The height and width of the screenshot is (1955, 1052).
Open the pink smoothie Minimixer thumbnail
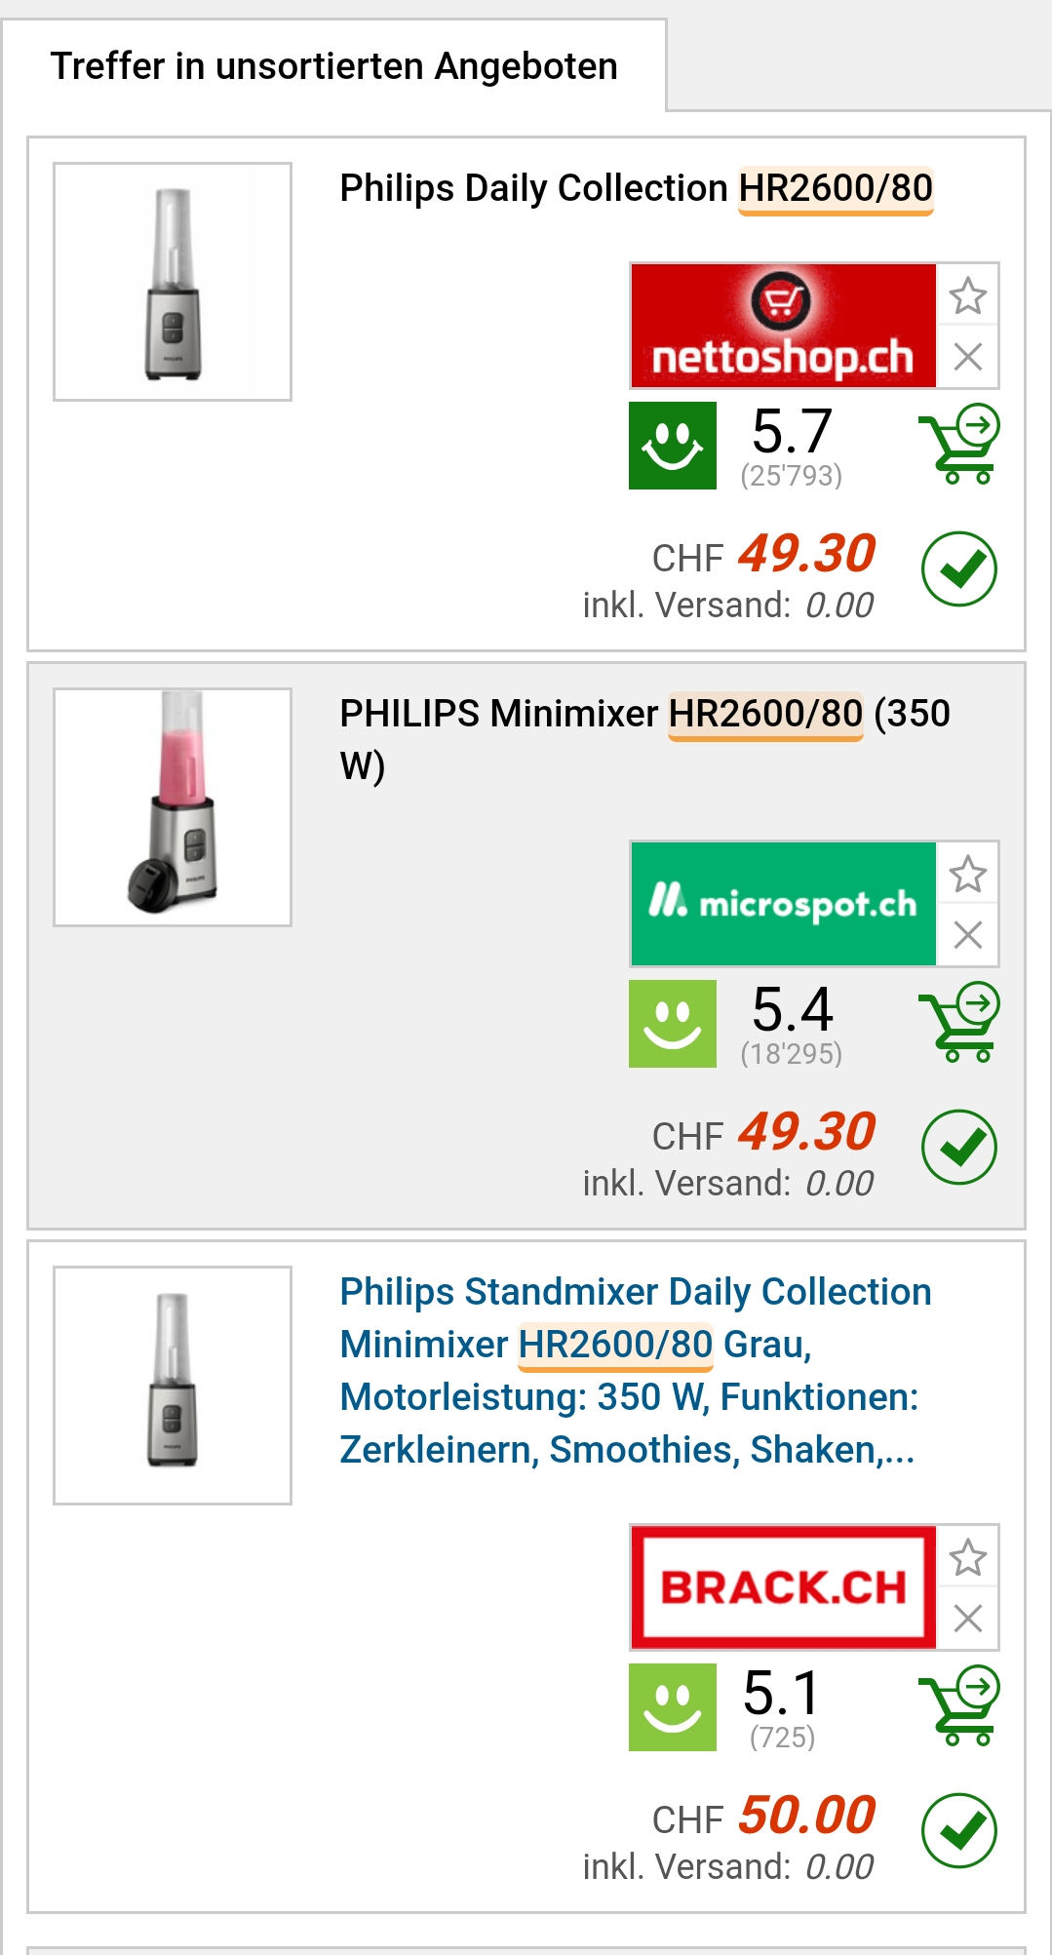pos(173,807)
